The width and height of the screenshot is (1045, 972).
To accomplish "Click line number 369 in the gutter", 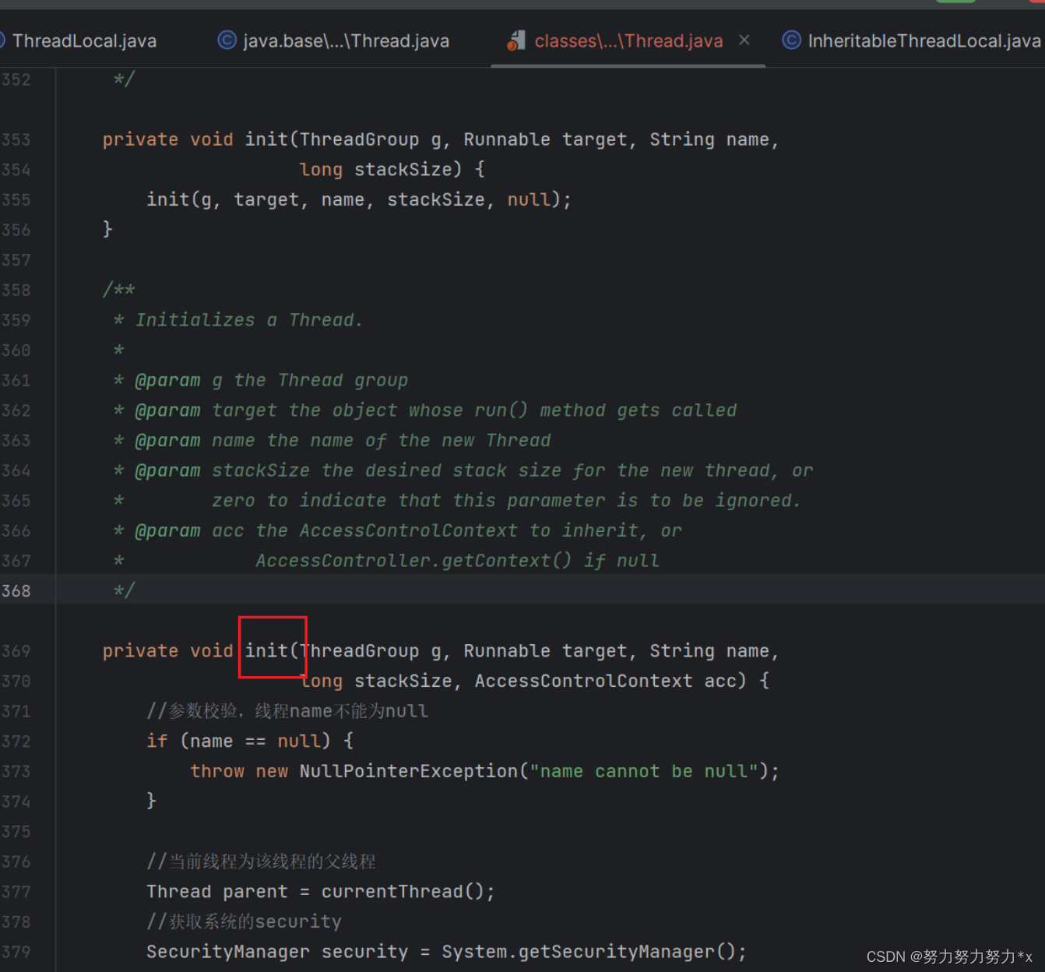I will [16, 651].
